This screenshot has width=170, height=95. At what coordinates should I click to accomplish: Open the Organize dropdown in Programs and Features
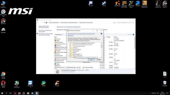pyautogui.click(x=59, y=35)
